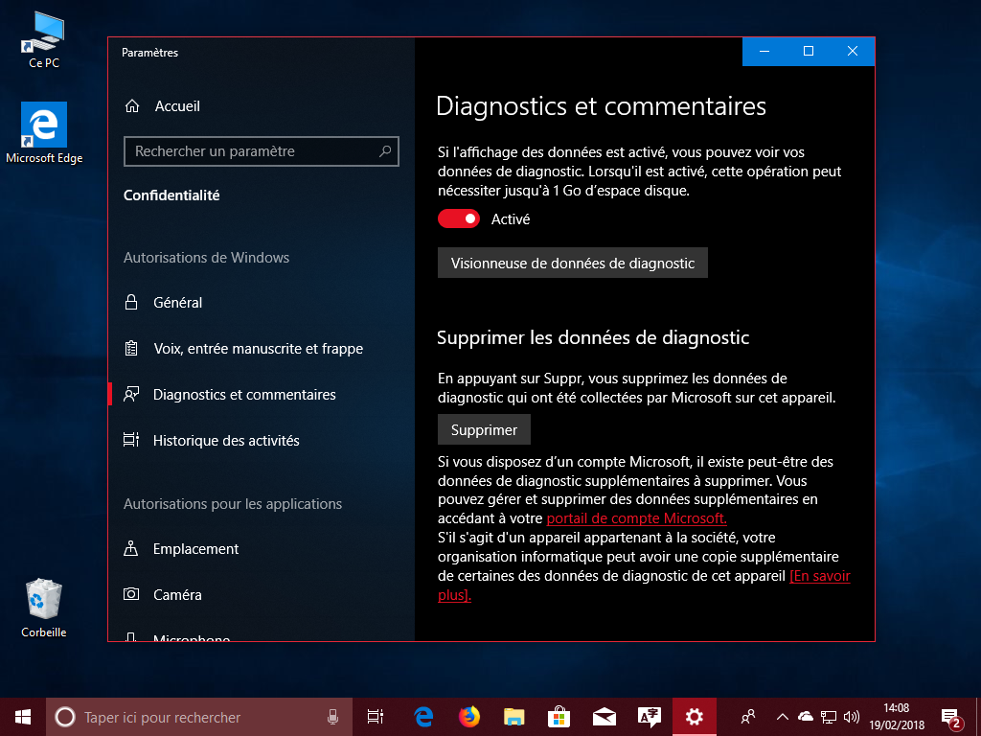
Task: Select Voix, entrée manuscrite et frappe
Action: pyautogui.click(x=258, y=349)
